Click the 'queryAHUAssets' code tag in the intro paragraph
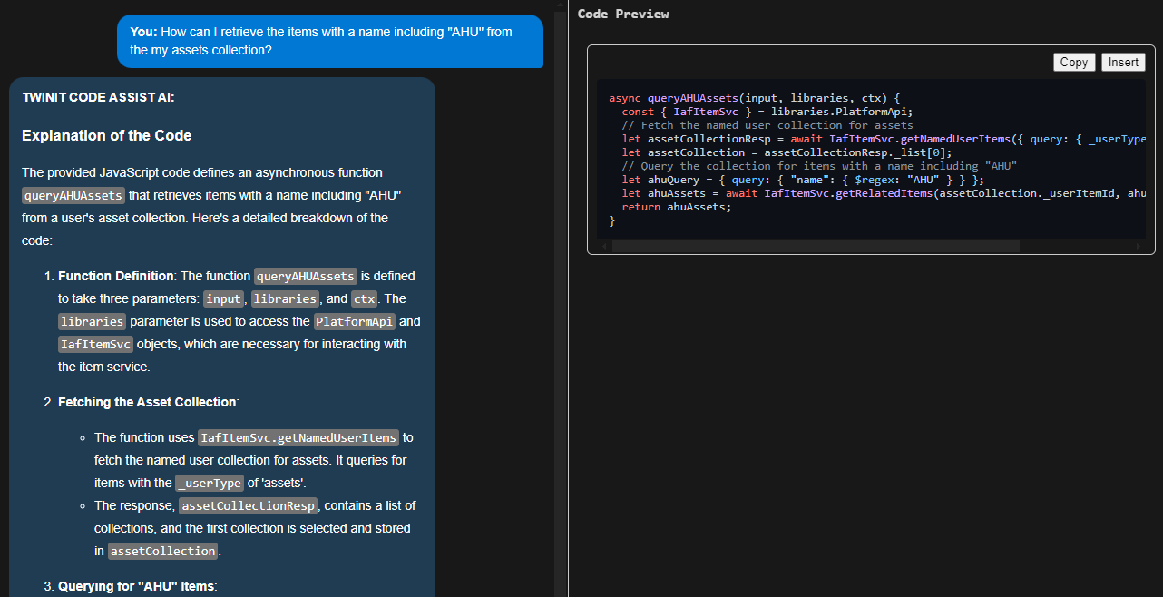This screenshot has width=1163, height=597. [73, 195]
